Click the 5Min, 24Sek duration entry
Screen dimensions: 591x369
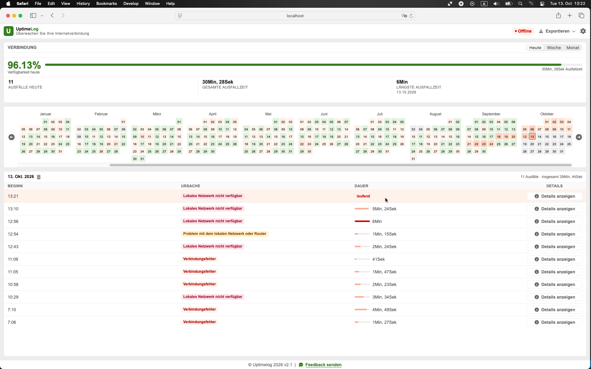(x=384, y=209)
